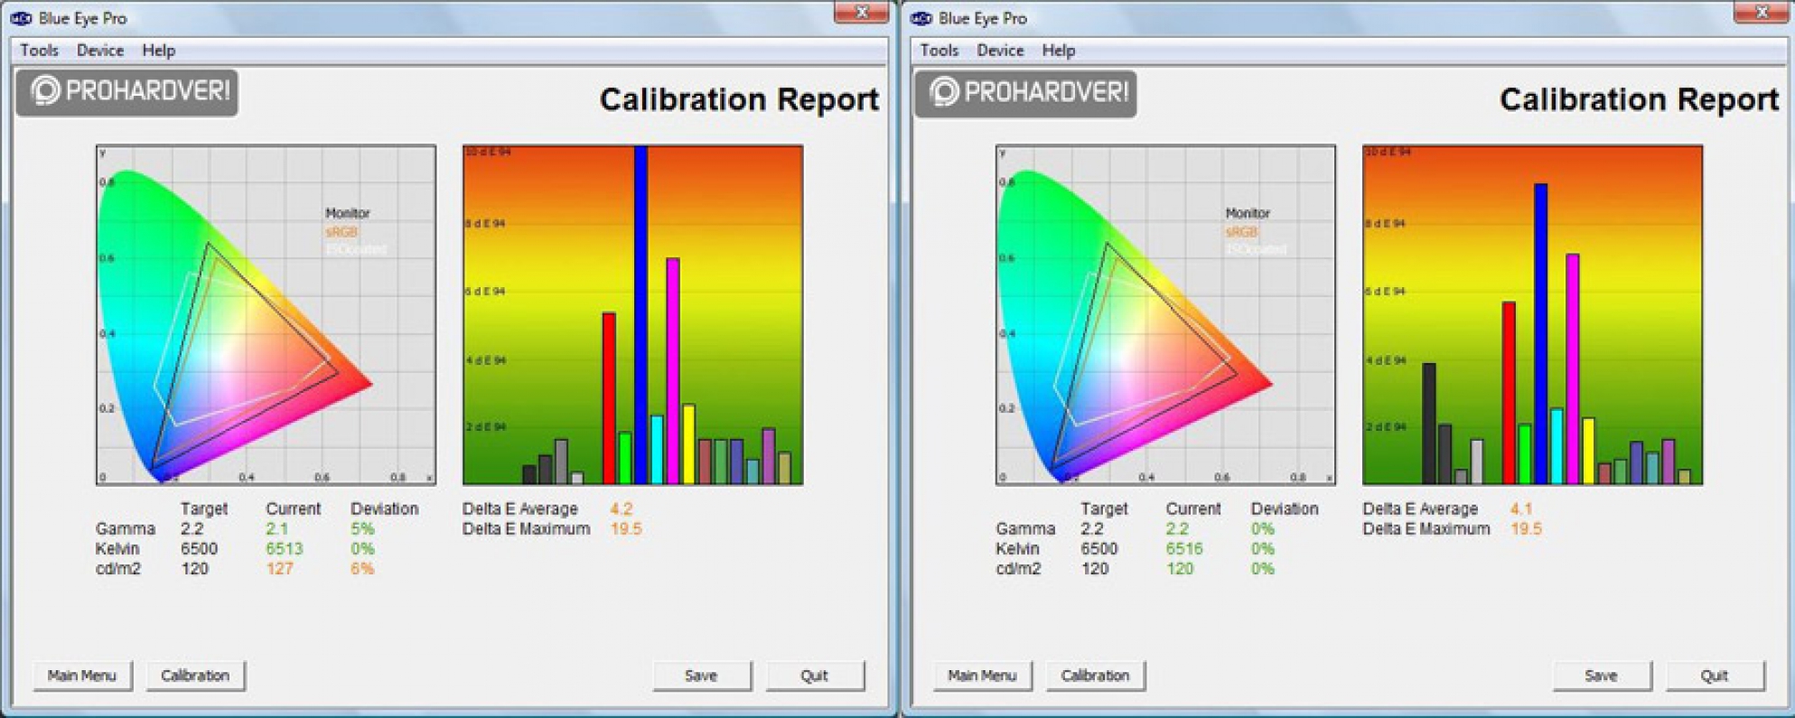Click the PROHARDVER! logo in right window

[x=1026, y=93]
